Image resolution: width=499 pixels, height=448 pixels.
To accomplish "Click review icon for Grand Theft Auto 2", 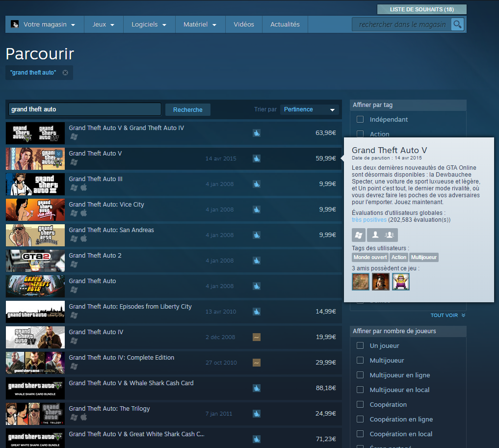I will pos(257,261).
